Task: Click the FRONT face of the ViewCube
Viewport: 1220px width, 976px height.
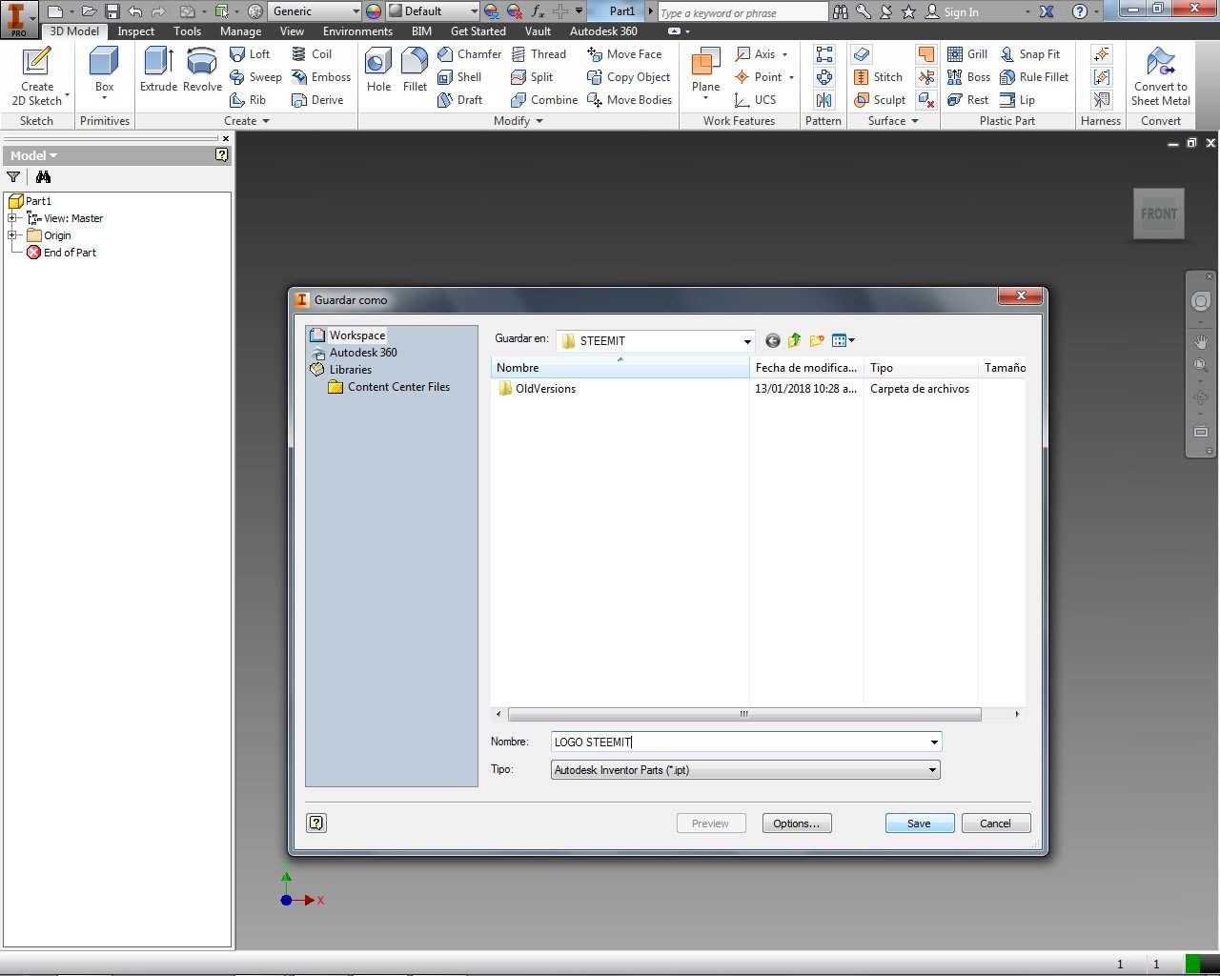Action: coord(1159,213)
